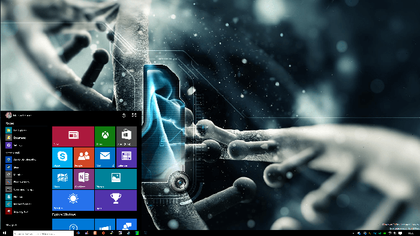
Task: Open the red News tile
Action: click(73, 137)
